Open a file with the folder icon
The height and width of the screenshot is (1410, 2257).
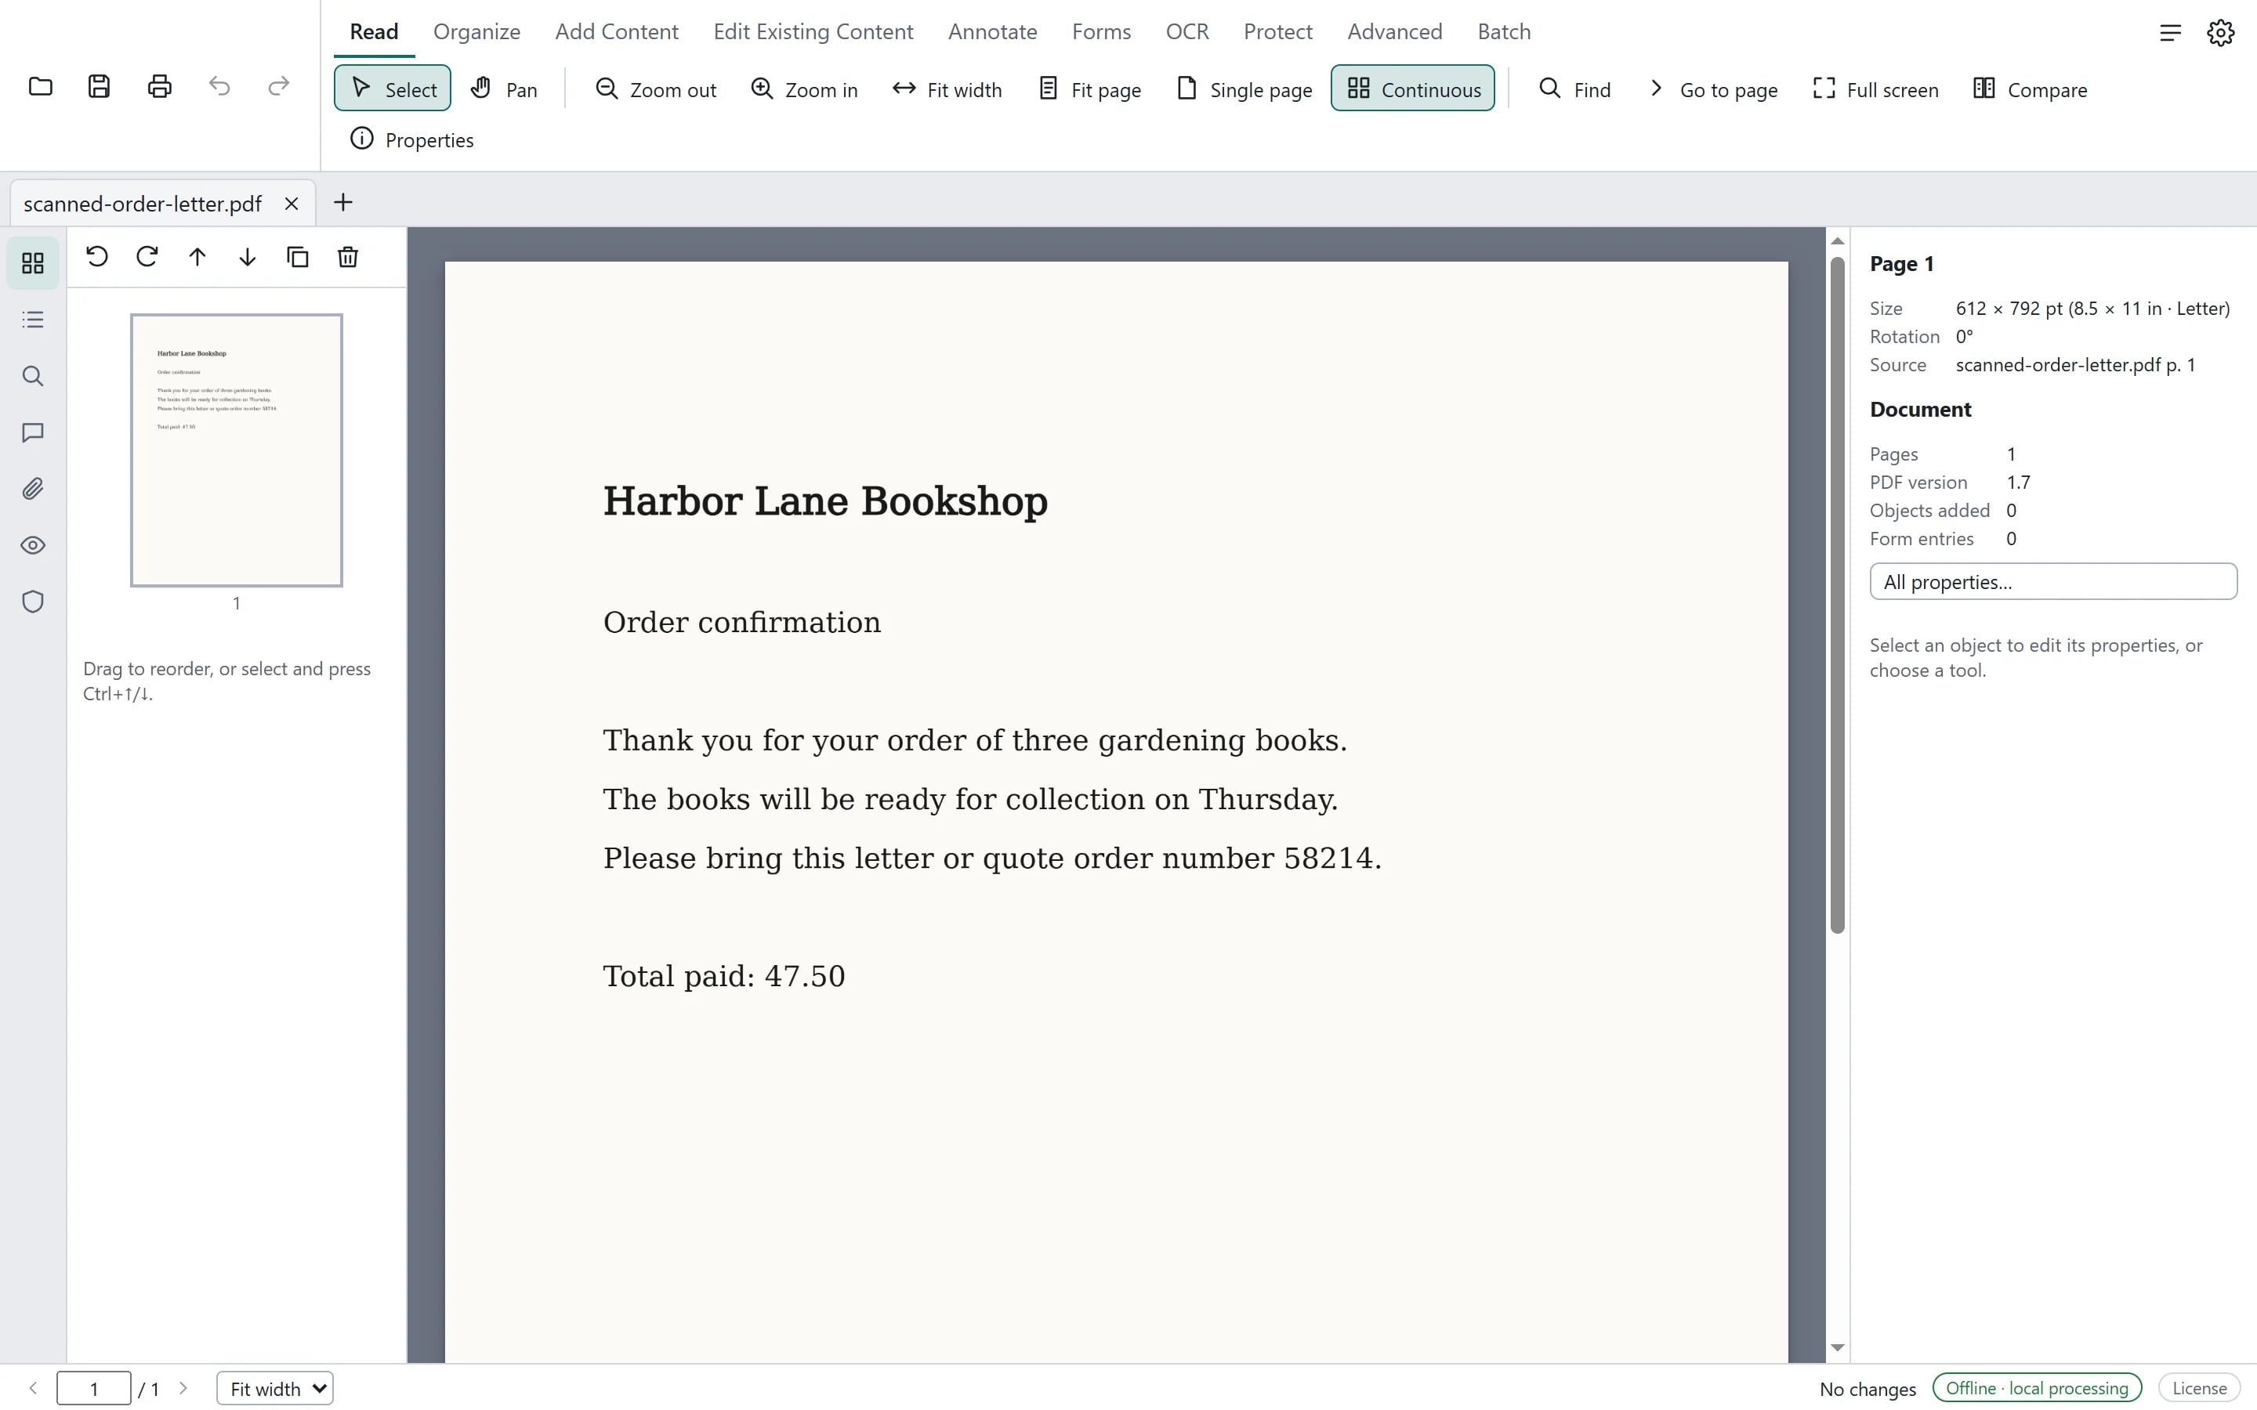40,87
